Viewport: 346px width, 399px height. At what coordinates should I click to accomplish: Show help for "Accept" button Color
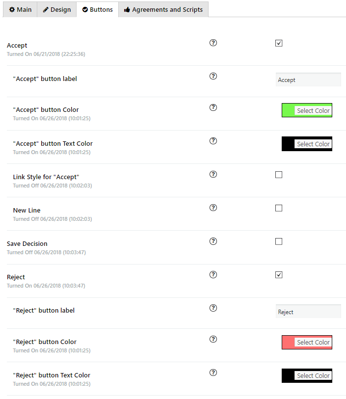coord(213,107)
